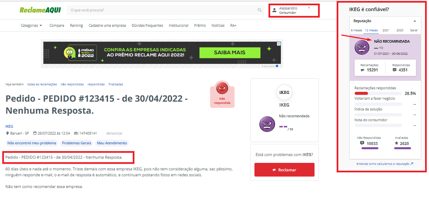The image size is (429, 200).
Task: Collapse the Reputação section chevron
Action: [x=415, y=21]
